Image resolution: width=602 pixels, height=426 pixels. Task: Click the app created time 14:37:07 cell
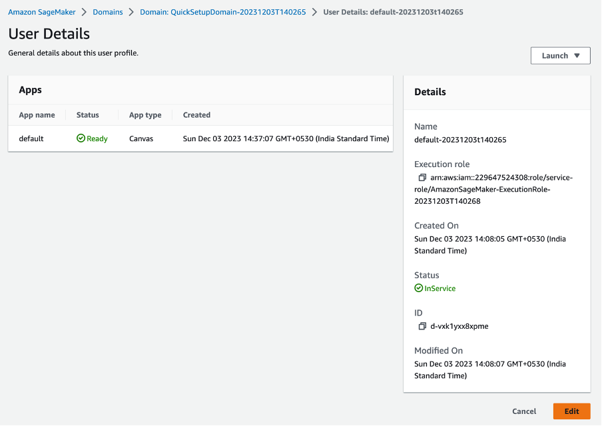286,138
